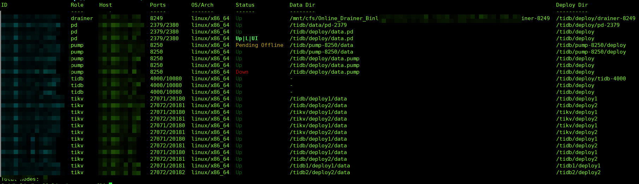The width and height of the screenshot is (639, 184).
Task: Click the ID column header
Action: click(x=4, y=5)
